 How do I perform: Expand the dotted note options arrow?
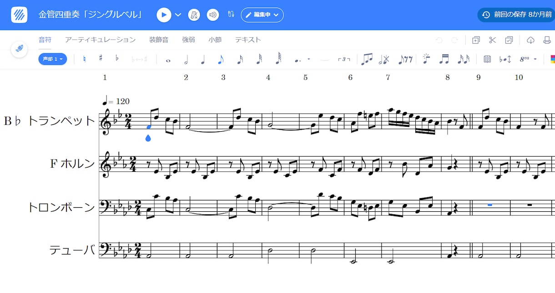[x=309, y=59]
